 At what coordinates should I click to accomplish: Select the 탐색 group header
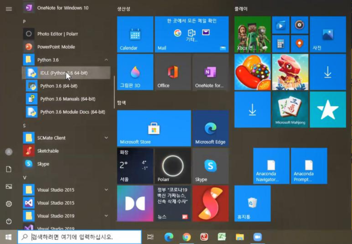pyautogui.click(x=121, y=103)
